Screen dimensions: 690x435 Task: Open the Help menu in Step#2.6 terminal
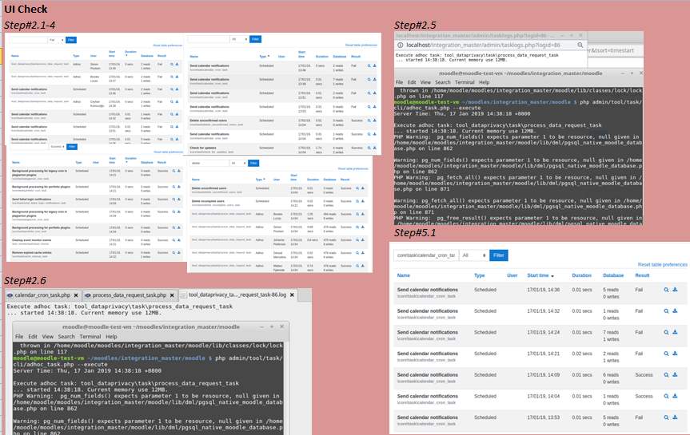(111, 337)
